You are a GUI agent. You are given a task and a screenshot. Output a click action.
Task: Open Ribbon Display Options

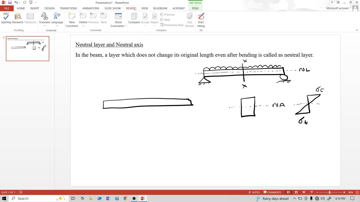click(338, 3)
